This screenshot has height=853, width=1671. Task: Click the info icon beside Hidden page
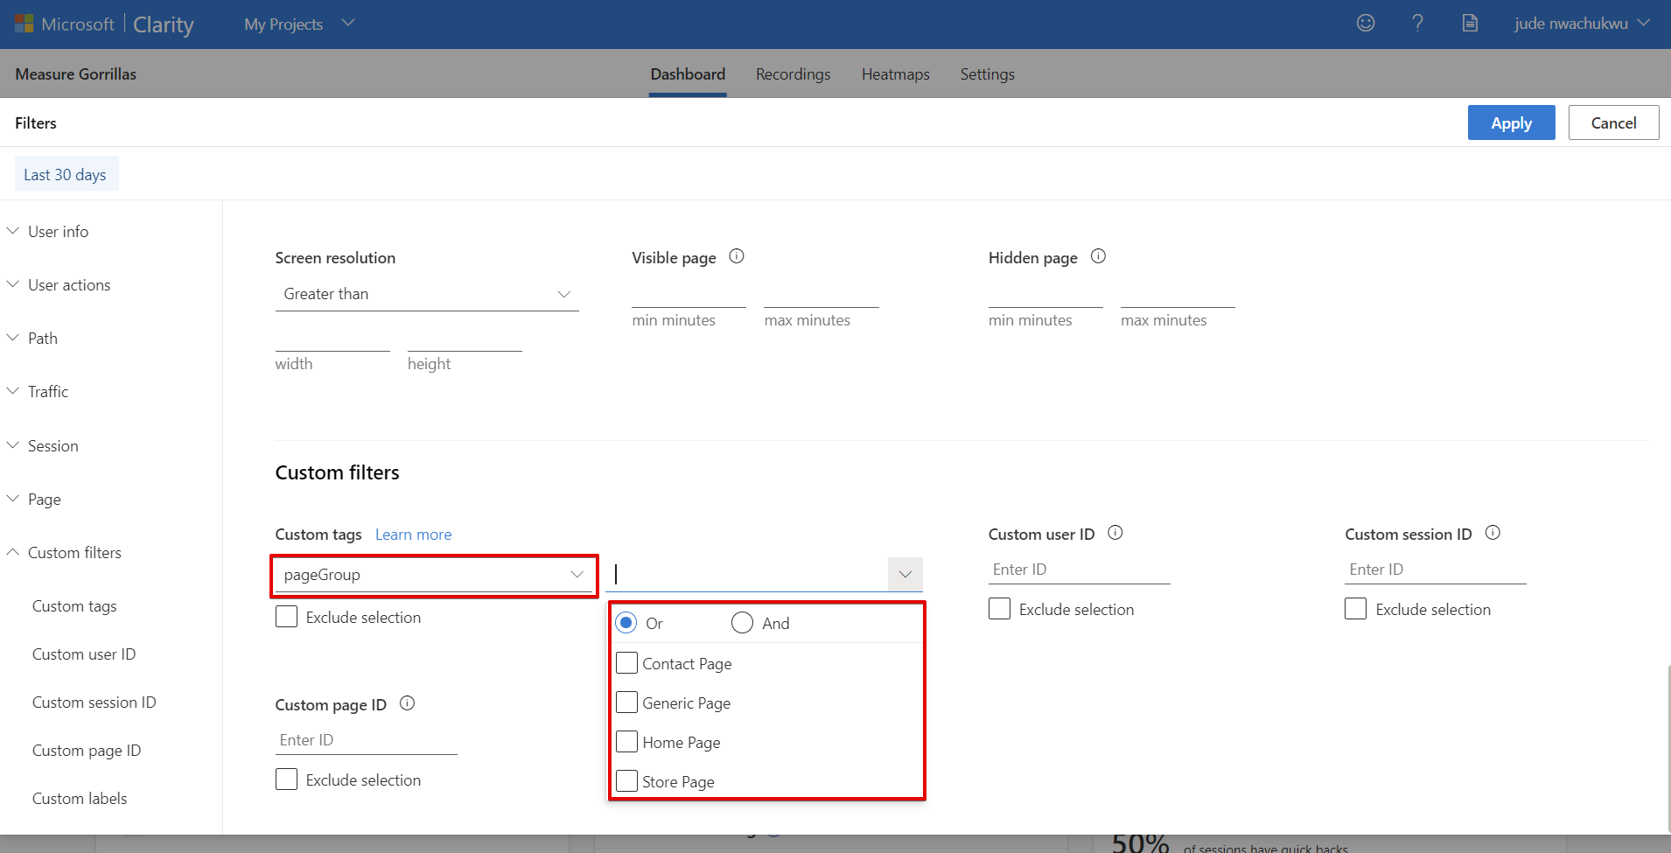1099,256
